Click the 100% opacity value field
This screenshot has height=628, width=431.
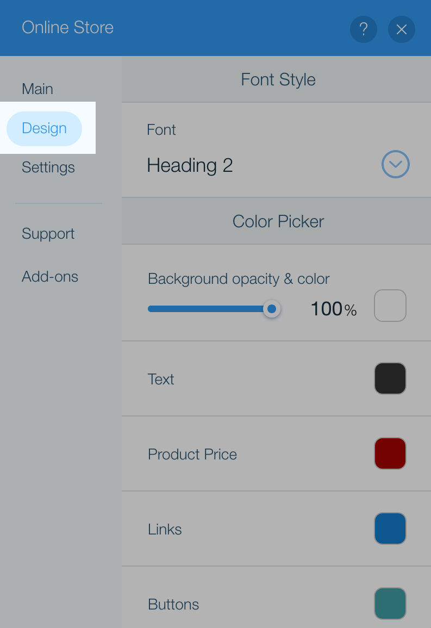[x=333, y=309]
